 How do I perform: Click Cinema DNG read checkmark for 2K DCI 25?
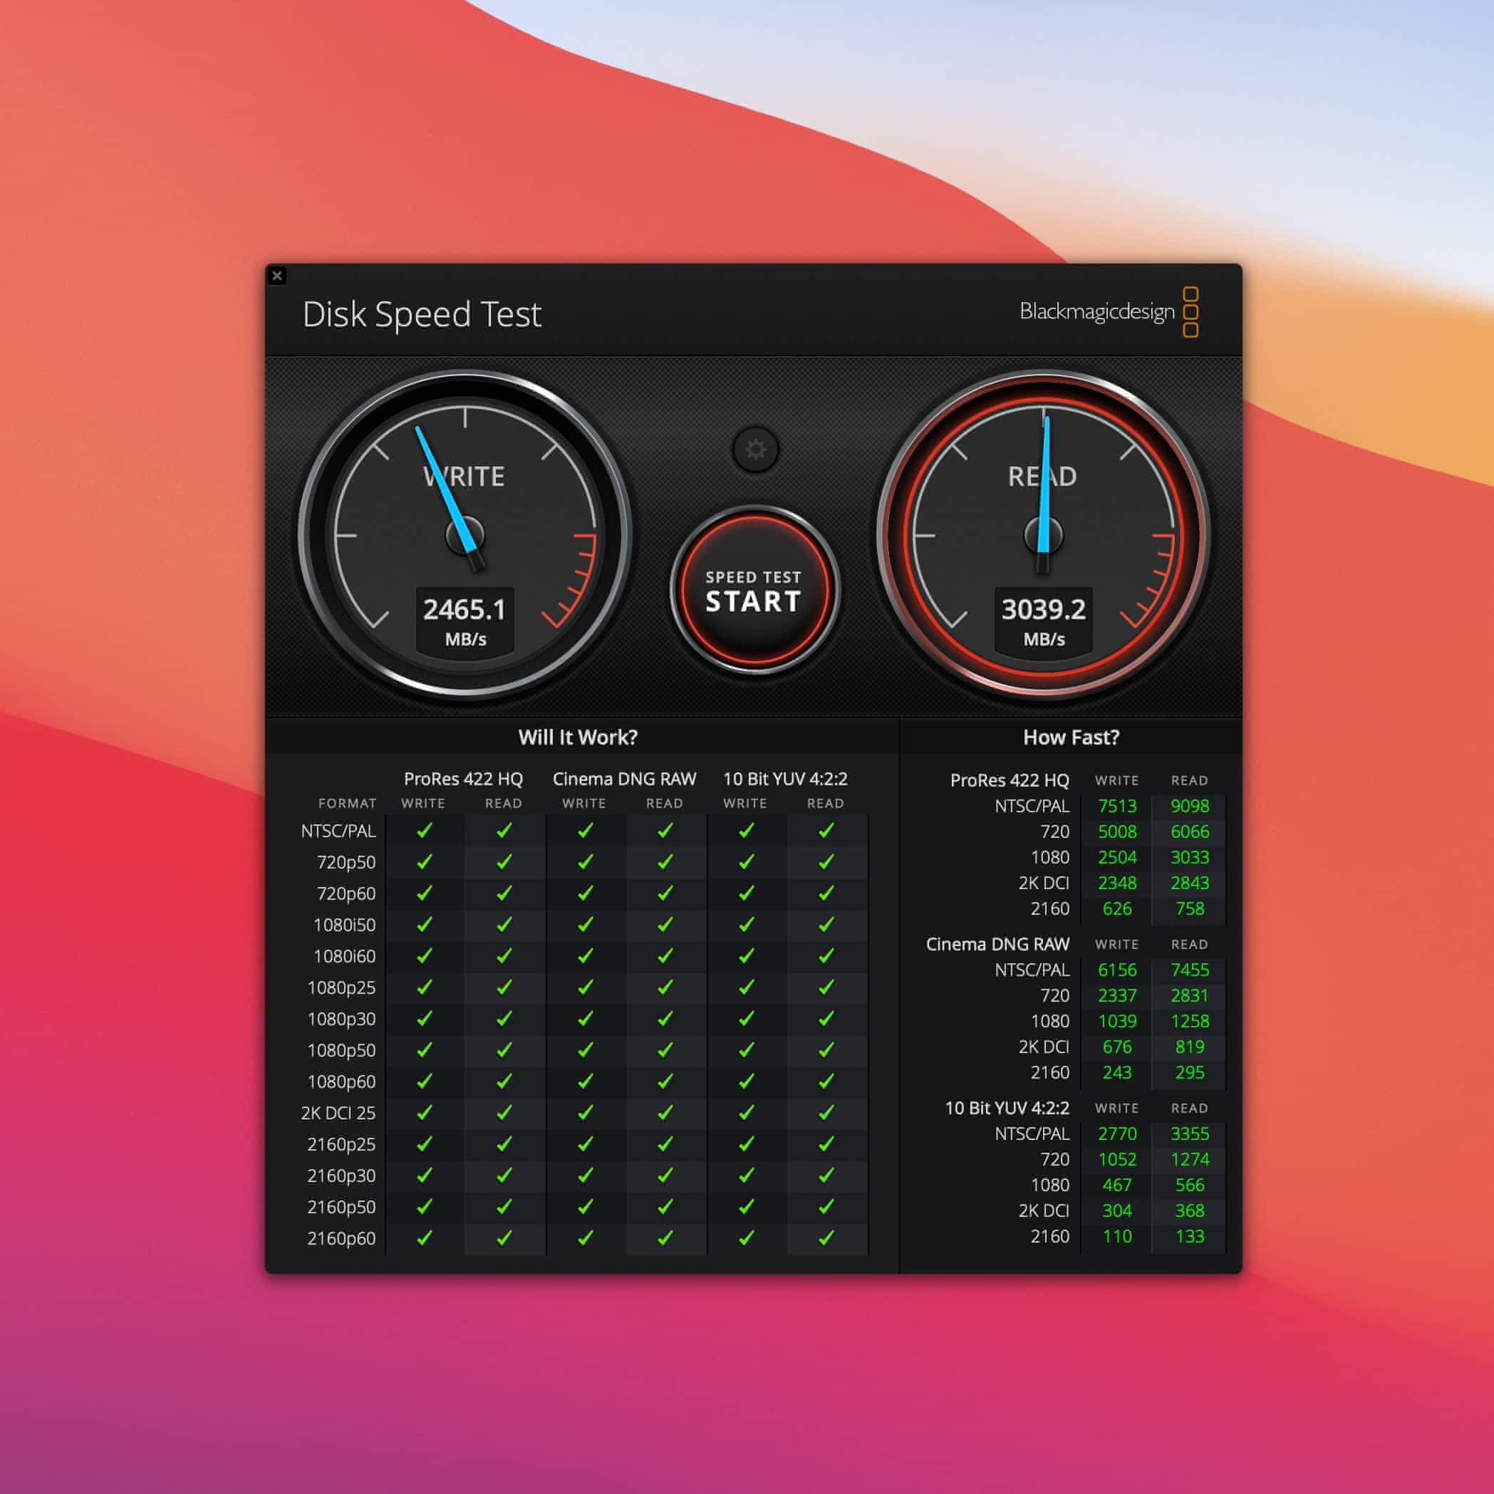665,1113
